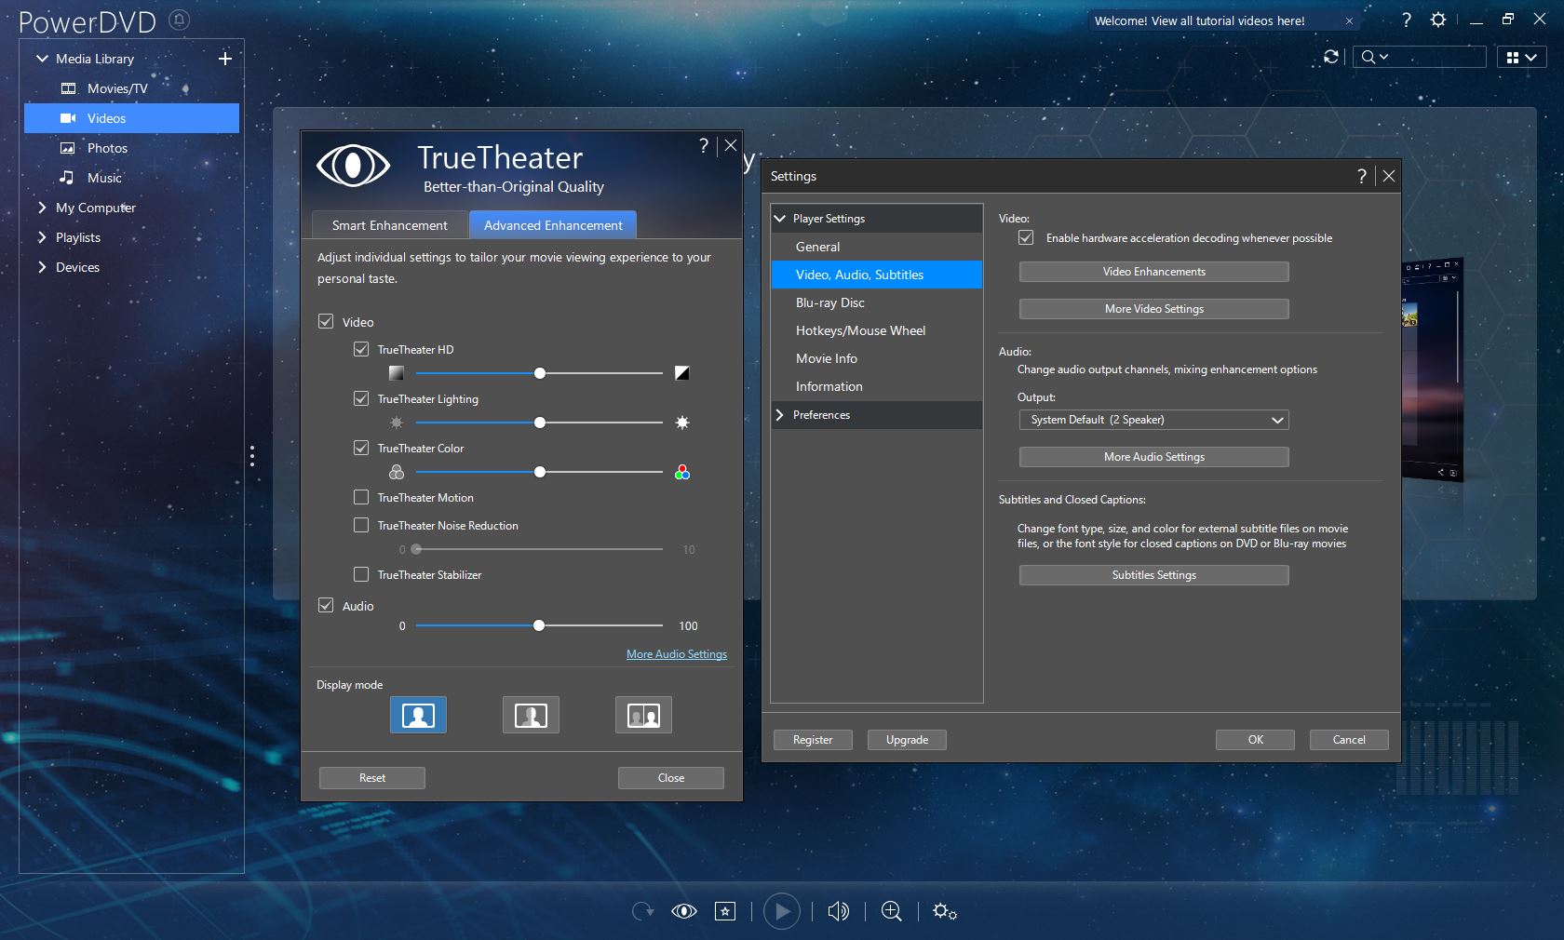Switch to the Smart Enhancement tab
The height and width of the screenshot is (940, 1564).
389,225
